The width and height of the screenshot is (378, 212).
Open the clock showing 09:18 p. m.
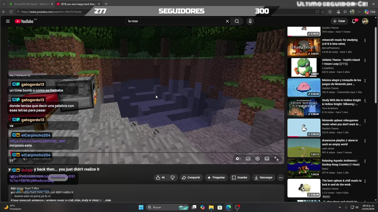pyautogui.click(x=368, y=207)
